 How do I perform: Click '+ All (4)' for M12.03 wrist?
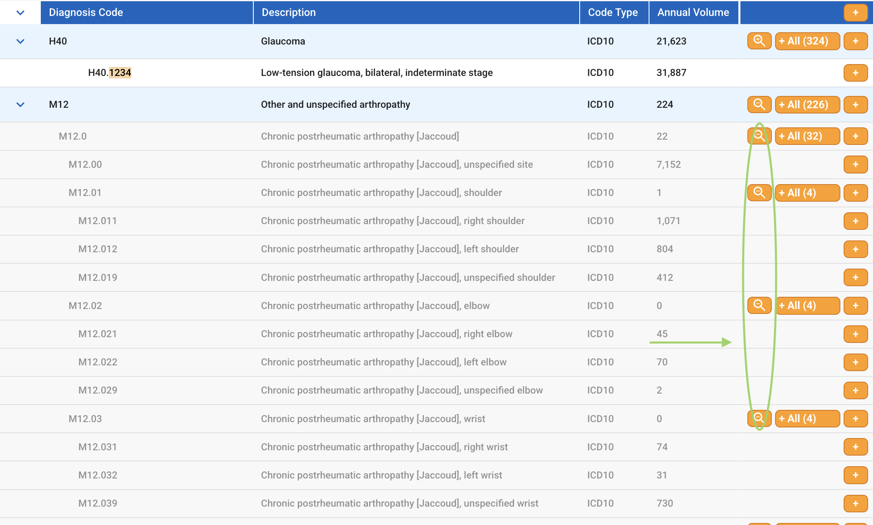(x=807, y=418)
